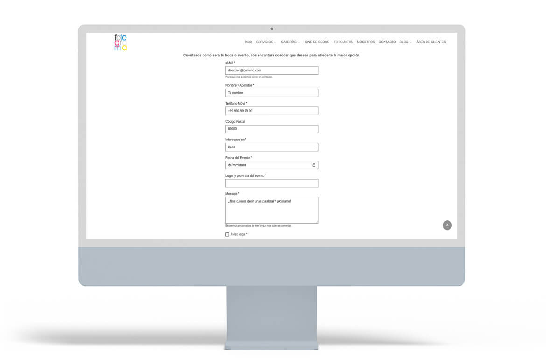This screenshot has height=364, width=546.
Task: Open the calendar picker icon in date field
Action: (x=314, y=165)
